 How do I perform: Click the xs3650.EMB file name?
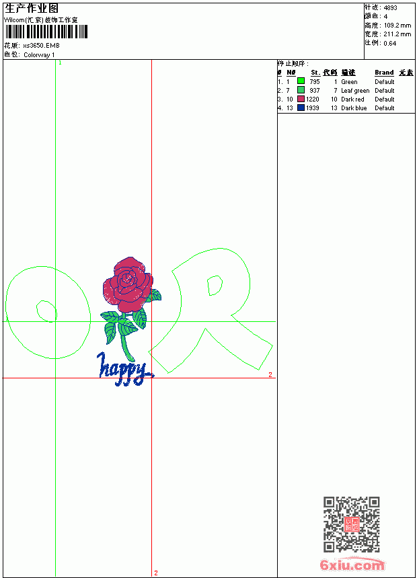(x=41, y=46)
